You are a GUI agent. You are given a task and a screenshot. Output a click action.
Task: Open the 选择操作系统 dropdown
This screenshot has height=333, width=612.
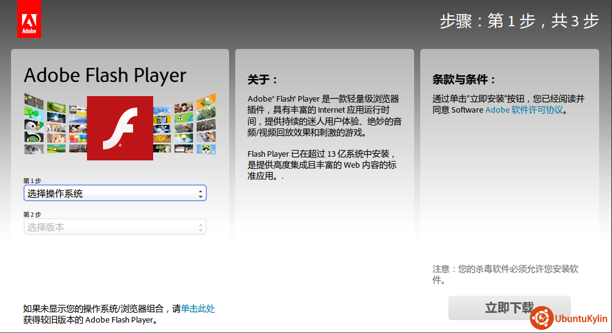pyautogui.click(x=110, y=193)
